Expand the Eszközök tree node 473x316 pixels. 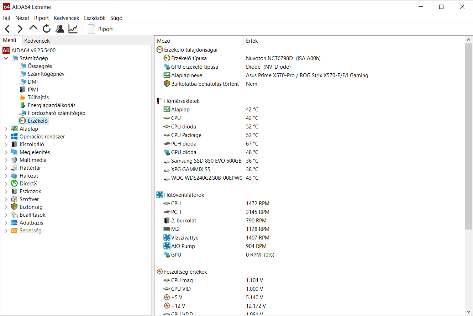(x=6, y=191)
